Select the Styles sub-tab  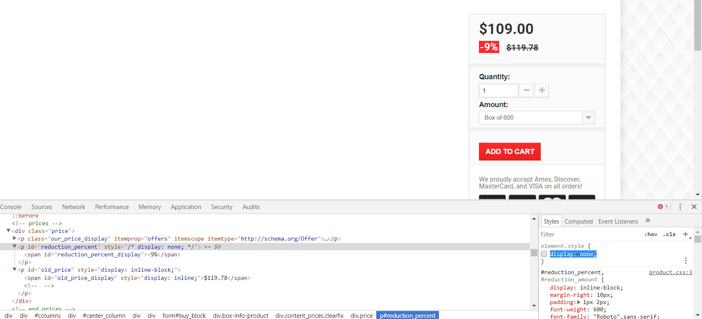[551, 221]
